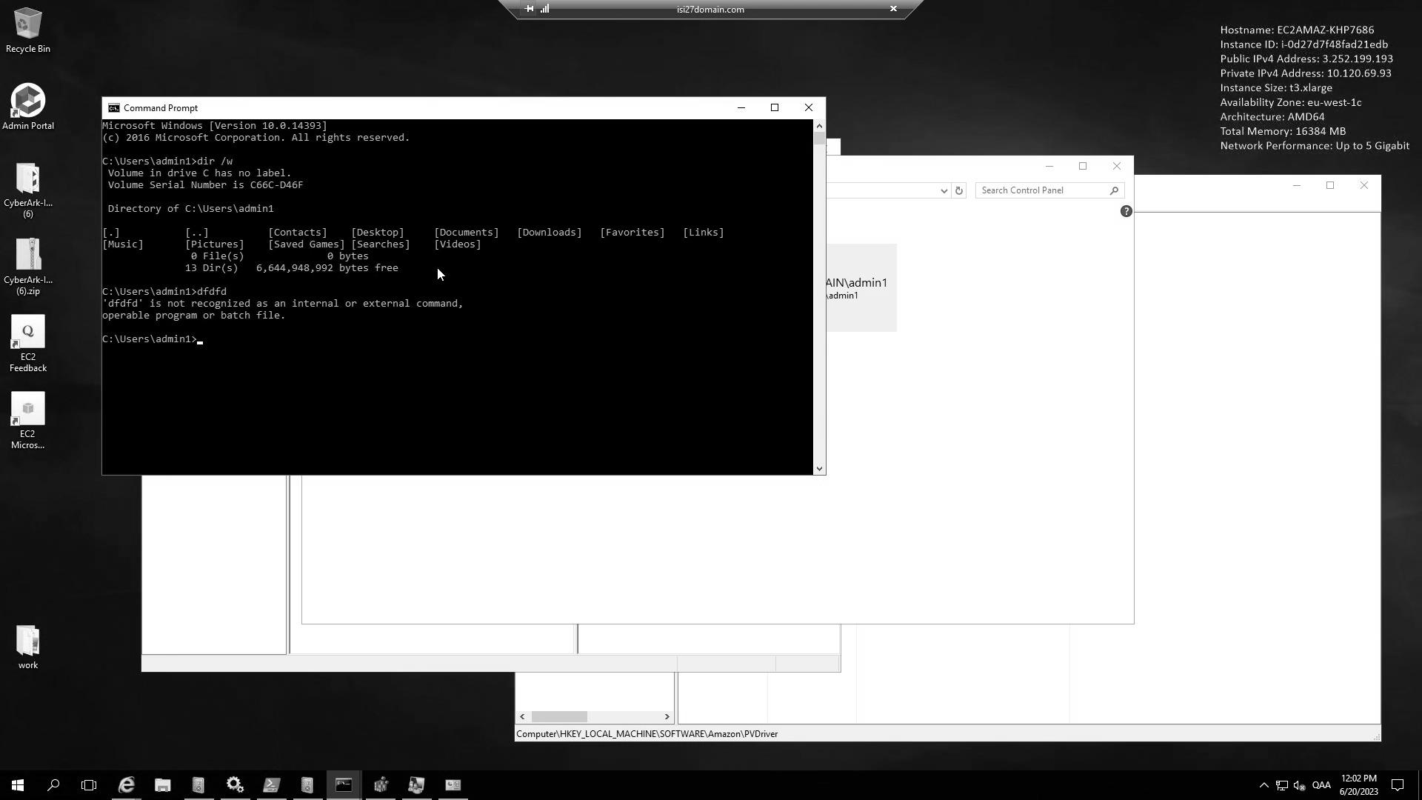Open the EC2 Feedback shortcut
Viewport: 1422px width, 800px height.
(28, 344)
